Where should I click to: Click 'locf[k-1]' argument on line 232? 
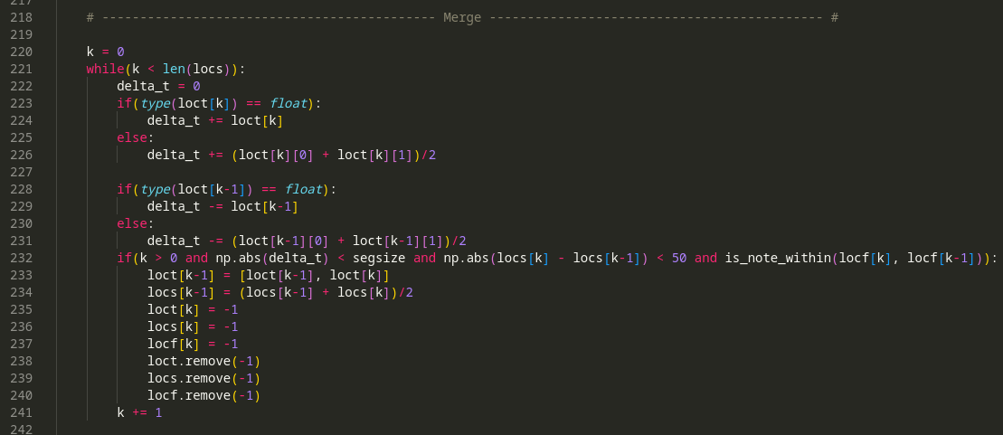click(x=941, y=258)
